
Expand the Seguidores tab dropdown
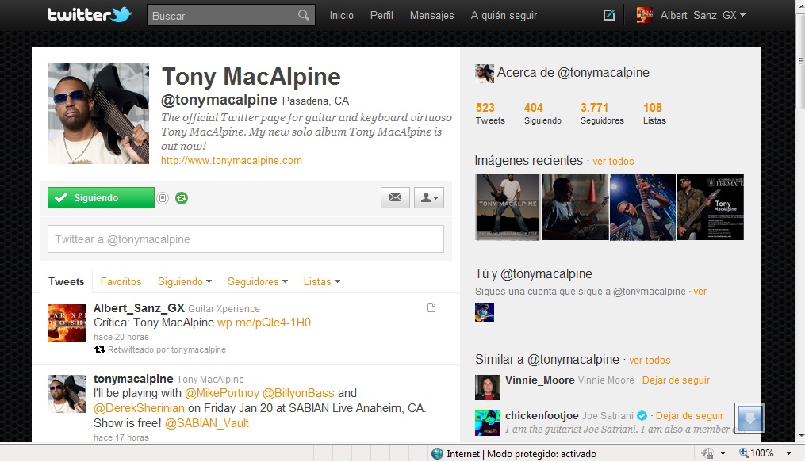click(x=257, y=281)
